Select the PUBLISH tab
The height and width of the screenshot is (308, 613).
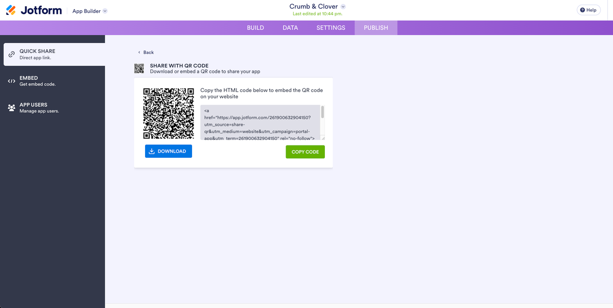point(376,28)
